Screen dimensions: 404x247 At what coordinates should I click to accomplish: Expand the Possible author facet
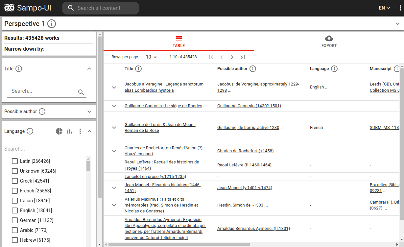click(x=89, y=111)
